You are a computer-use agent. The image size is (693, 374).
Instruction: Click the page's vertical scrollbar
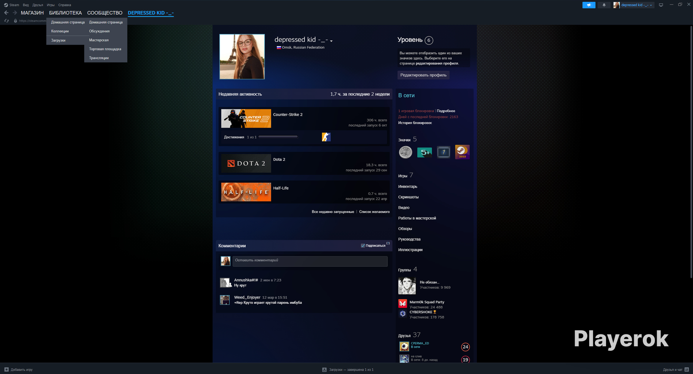tap(691, 151)
